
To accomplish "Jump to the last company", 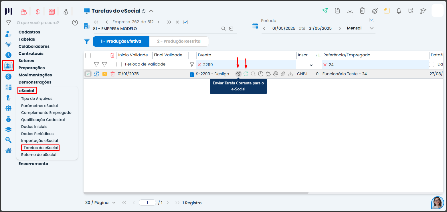I will point(169,22).
